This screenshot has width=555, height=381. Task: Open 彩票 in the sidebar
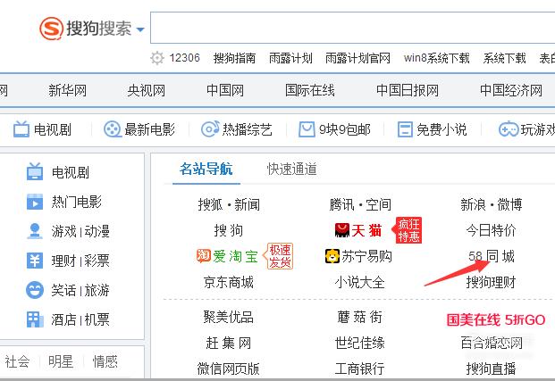click(x=97, y=261)
